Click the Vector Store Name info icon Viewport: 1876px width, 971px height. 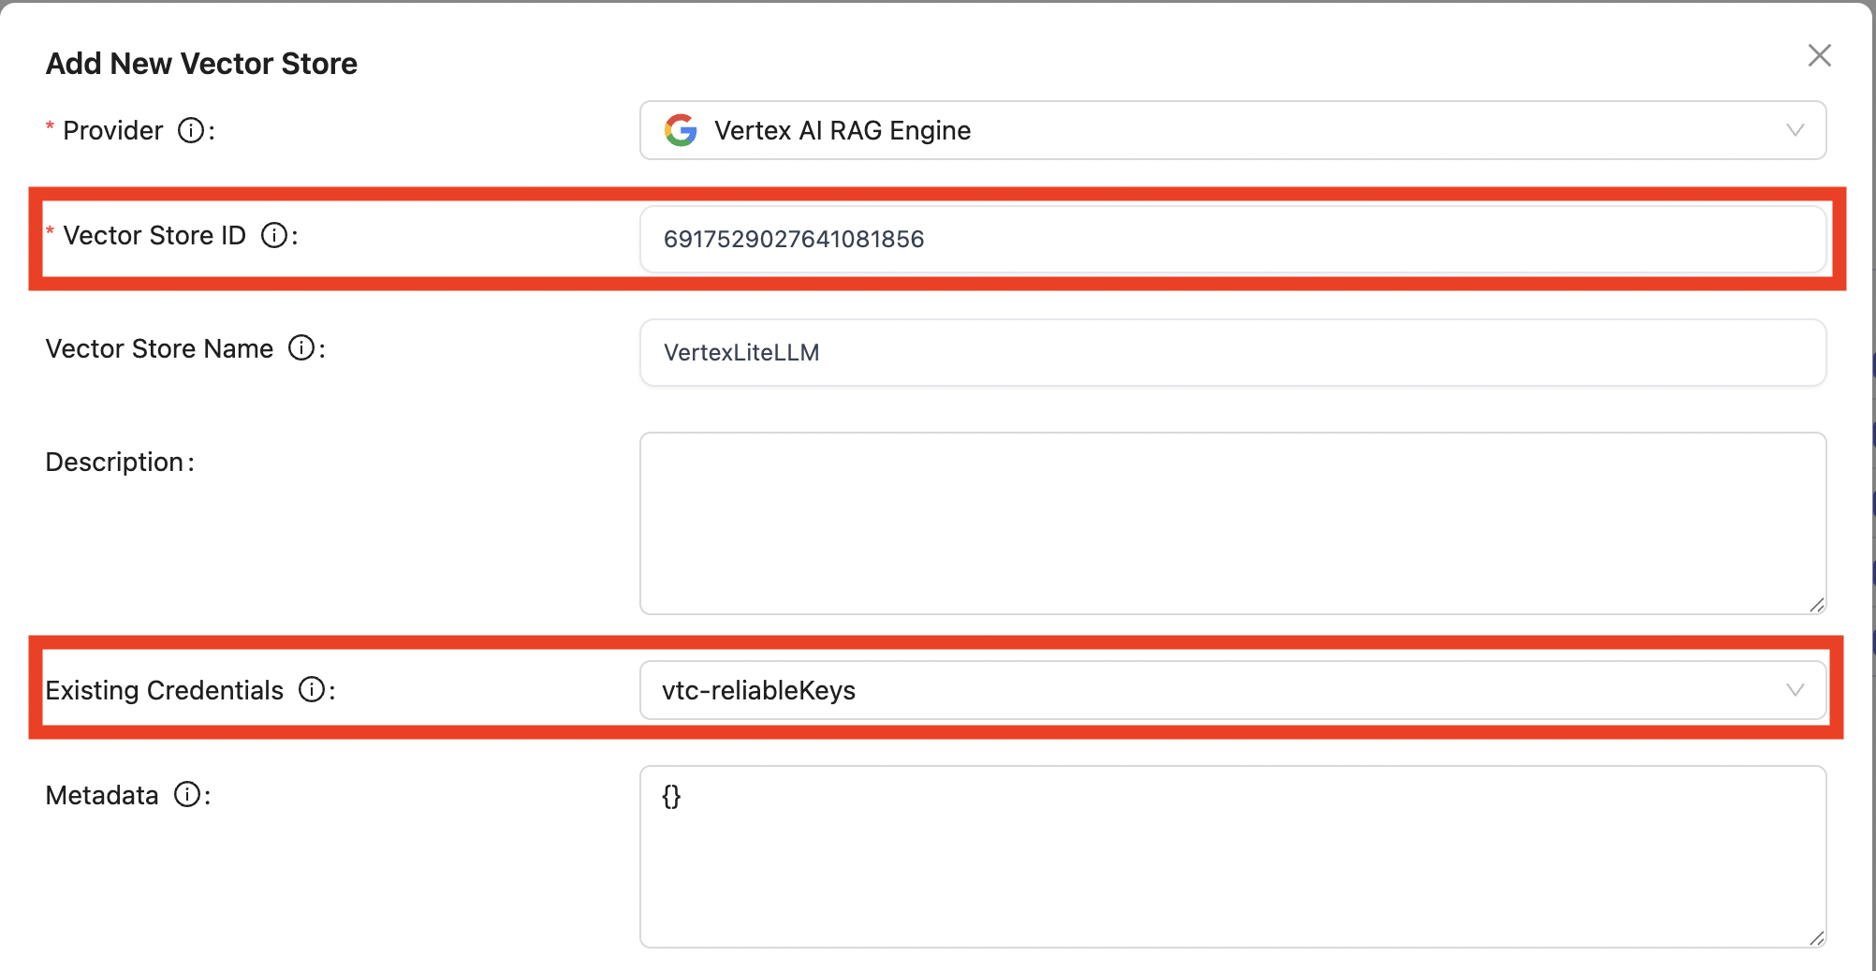pyautogui.click(x=301, y=348)
